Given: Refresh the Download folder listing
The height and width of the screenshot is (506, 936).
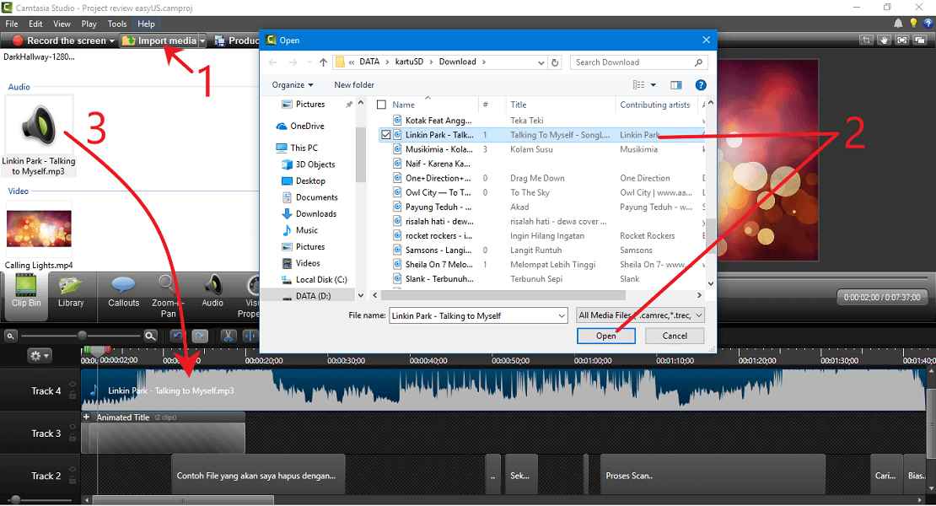Looking at the screenshot, I should pos(555,62).
